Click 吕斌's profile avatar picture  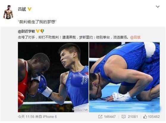8,12
